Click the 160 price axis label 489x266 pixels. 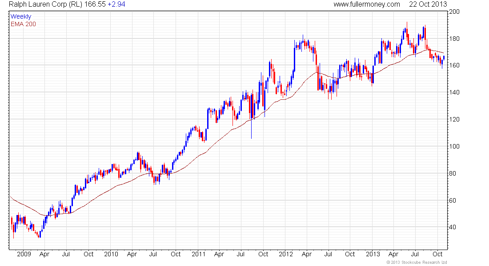click(454, 65)
